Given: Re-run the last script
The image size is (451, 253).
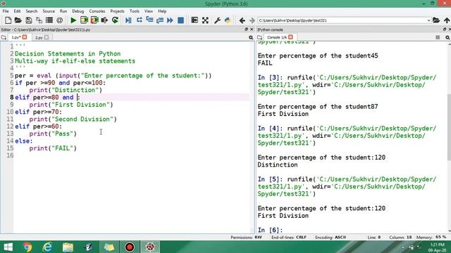Looking at the screenshot, I should [115, 20].
